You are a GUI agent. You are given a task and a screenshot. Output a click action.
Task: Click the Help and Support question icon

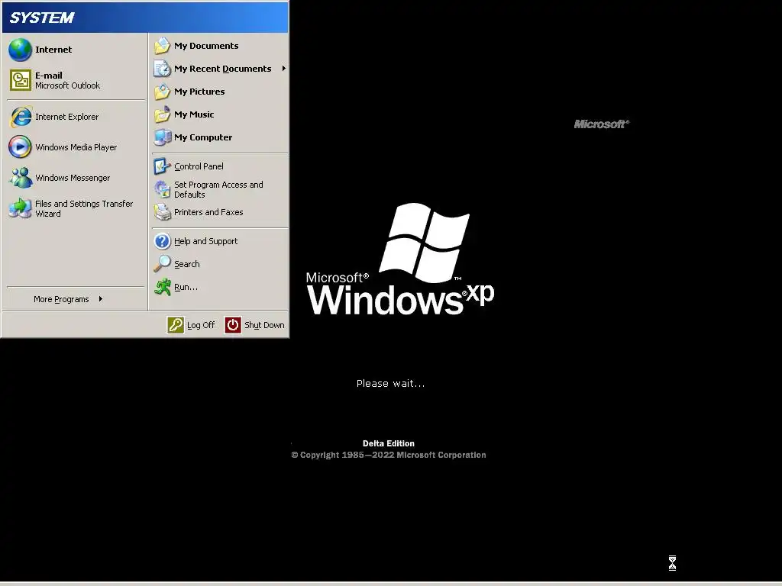pyautogui.click(x=162, y=241)
